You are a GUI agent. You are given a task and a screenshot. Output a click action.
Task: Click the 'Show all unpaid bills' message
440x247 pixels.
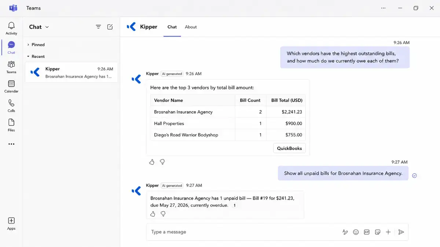[x=343, y=173]
